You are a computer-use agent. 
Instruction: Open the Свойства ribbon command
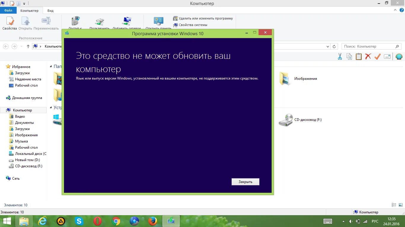tap(9, 23)
